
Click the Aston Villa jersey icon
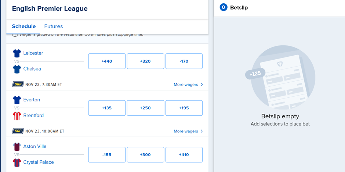click(17, 147)
